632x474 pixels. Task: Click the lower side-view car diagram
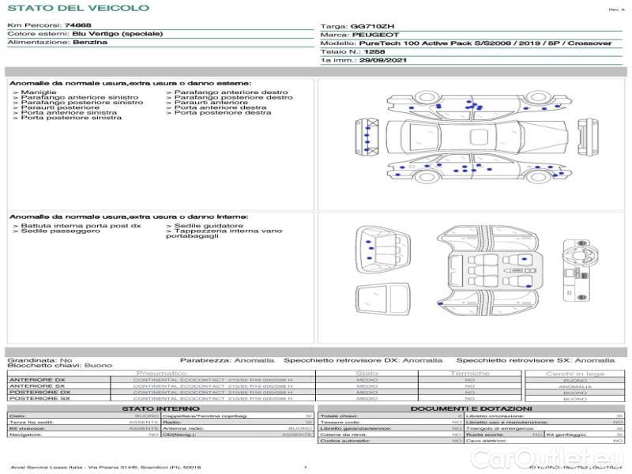point(473,170)
